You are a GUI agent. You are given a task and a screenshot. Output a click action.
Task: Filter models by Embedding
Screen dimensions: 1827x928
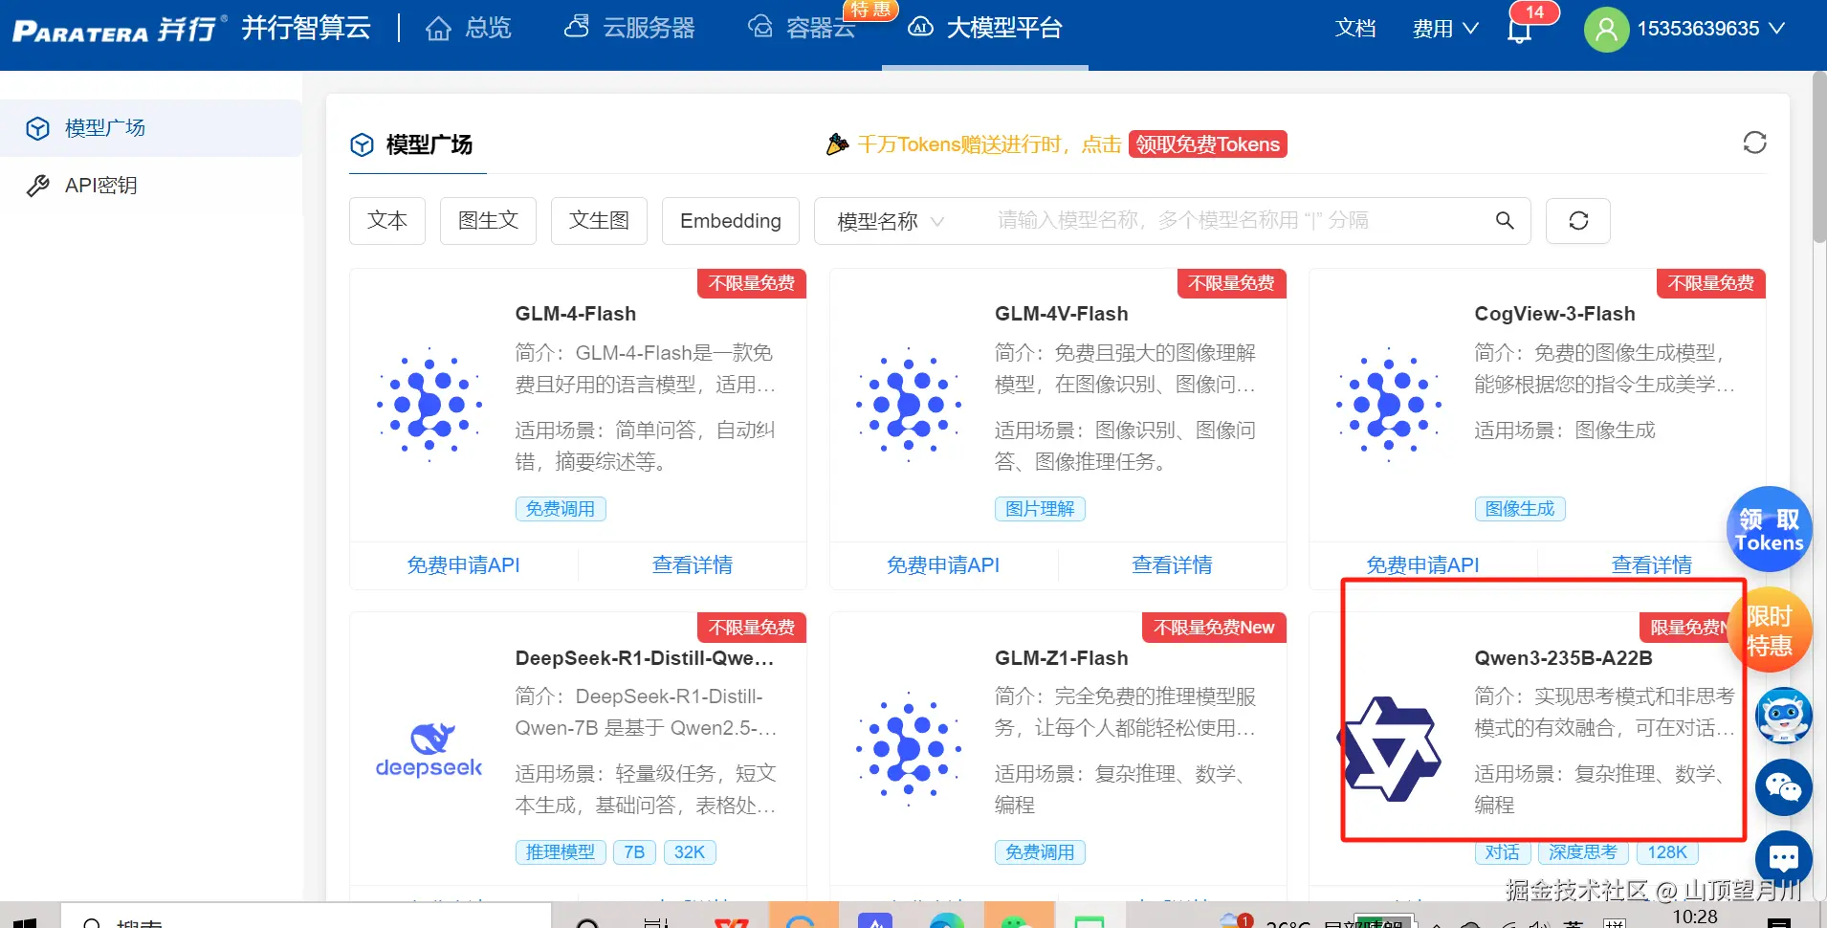click(731, 221)
